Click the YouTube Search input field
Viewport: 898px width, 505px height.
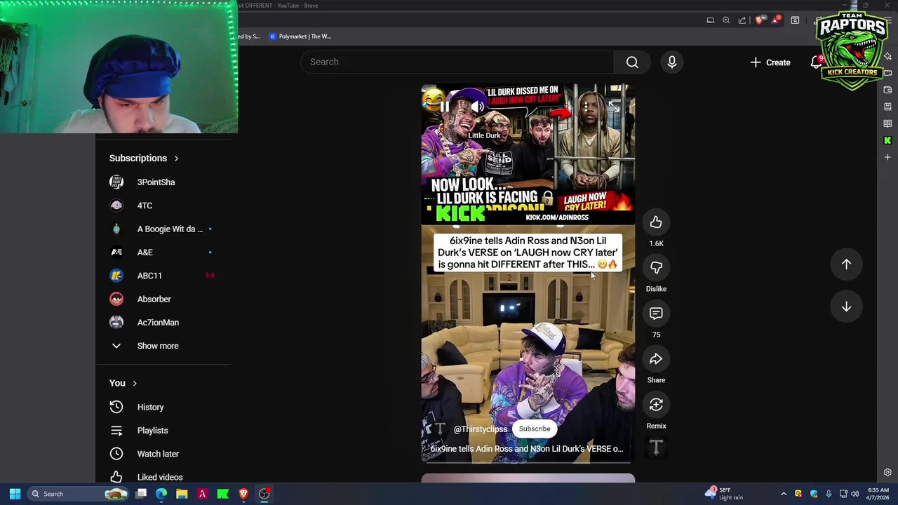(x=457, y=62)
